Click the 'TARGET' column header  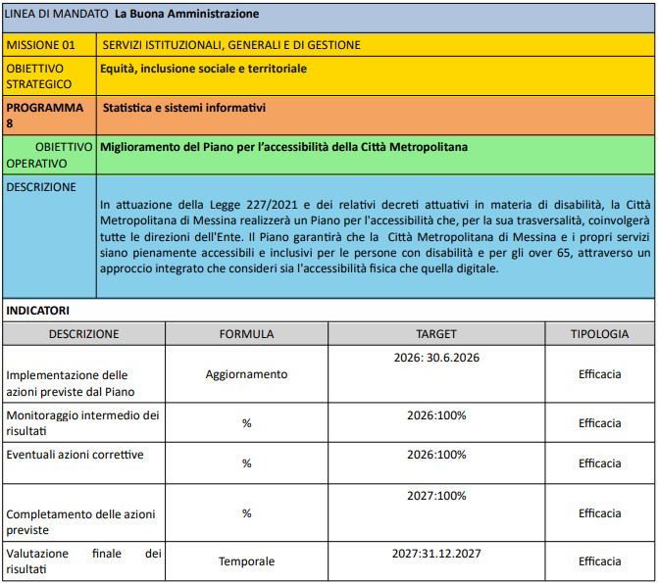[x=435, y=334]
